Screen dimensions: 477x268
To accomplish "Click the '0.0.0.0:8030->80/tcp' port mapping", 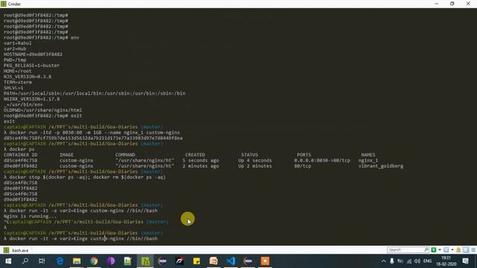I will [x=322, y=161].
